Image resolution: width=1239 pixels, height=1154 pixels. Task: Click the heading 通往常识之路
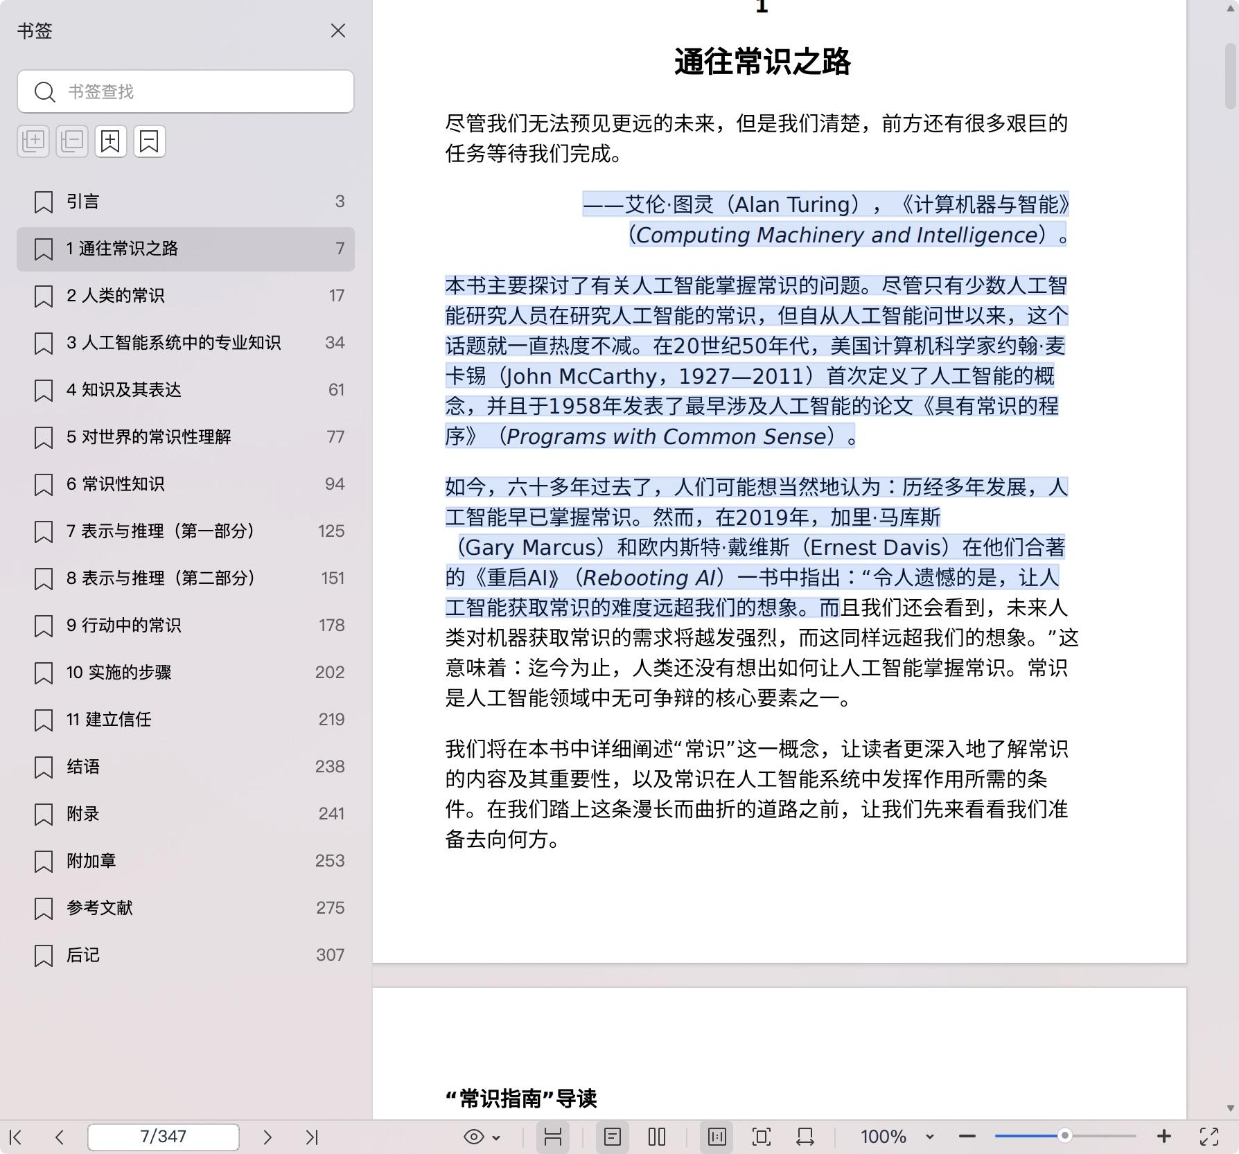pyautogui.click(x=762, y=62)
